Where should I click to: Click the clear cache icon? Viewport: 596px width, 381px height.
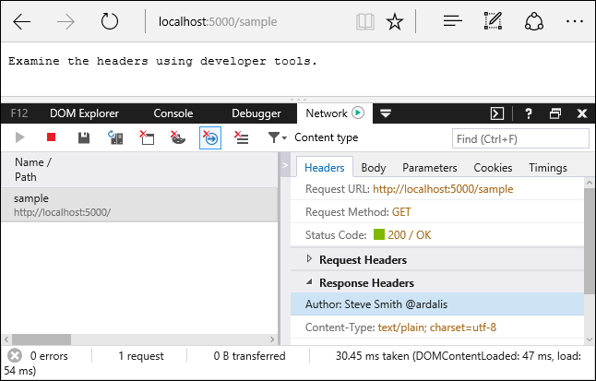(147, 137)
